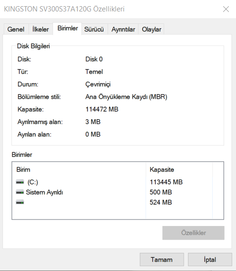Screen dimensions: 236x271
Task: Click the Ayrılmamış alan label
Action: 40,122
